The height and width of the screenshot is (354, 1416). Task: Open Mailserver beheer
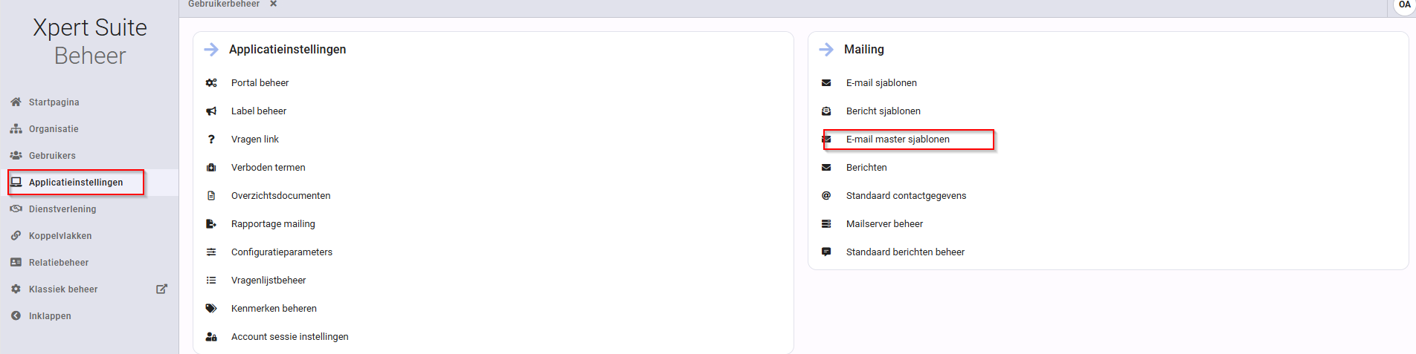click(884, 223)
